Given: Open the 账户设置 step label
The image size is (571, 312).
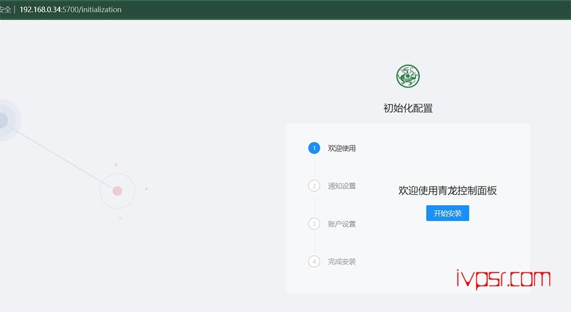Looking at the screenshot, I should [x=341, y=224].
